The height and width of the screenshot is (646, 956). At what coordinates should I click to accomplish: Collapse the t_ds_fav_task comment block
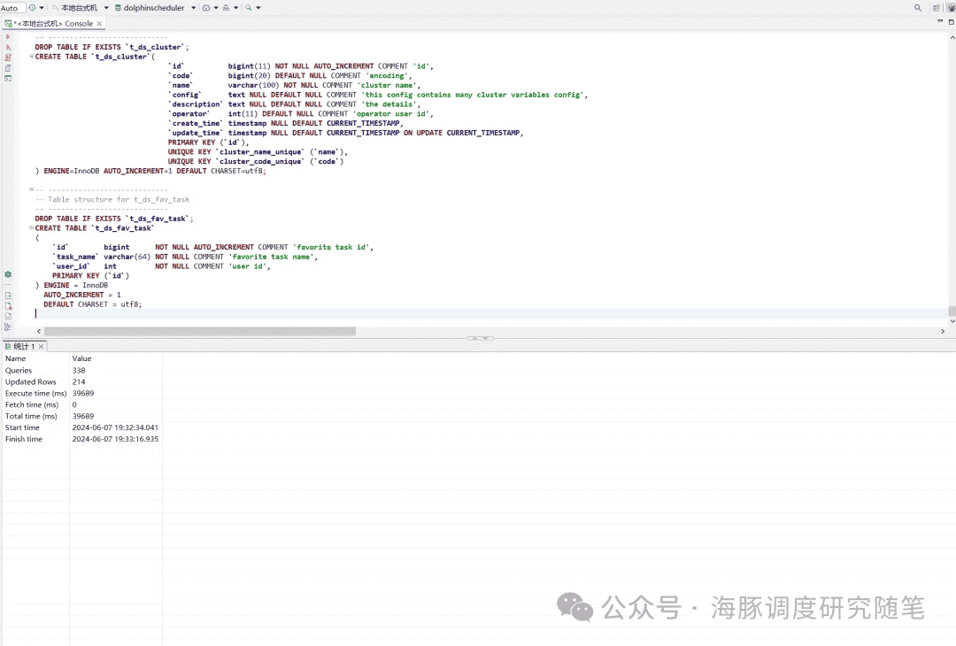pyautogui.click(x=32, y=189)
